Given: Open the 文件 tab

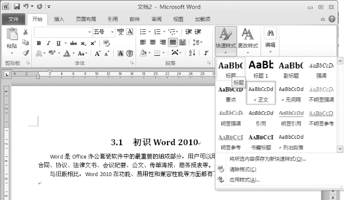Looking at the screenshot, I should pyautogui.click(x=14, y=19).
